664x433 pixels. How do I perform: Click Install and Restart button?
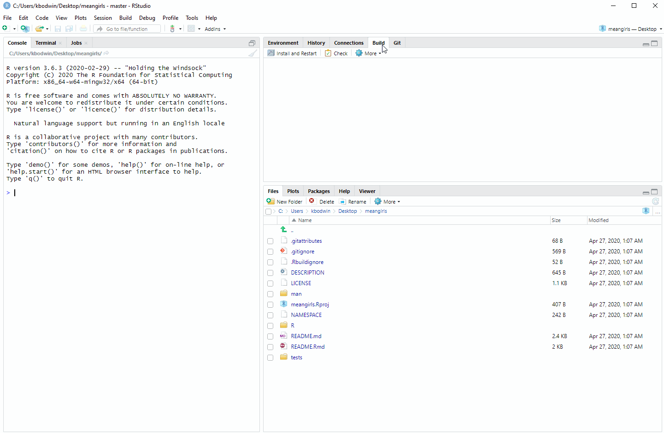click(x=292, y=53)
